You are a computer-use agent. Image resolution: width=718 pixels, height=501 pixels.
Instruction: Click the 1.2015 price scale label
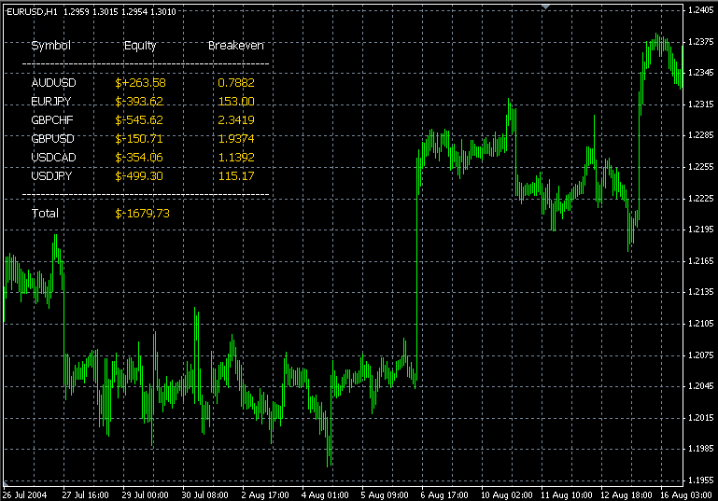701,418
